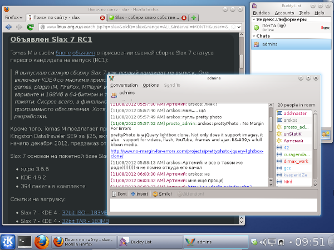Screen dimensions: 334x250
Task: Follow the 'блоге' link
Action: (63, 53)
